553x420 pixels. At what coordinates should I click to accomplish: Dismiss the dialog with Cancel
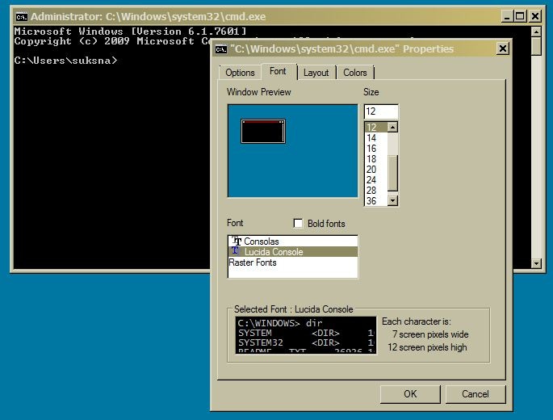tap(475, 394)
